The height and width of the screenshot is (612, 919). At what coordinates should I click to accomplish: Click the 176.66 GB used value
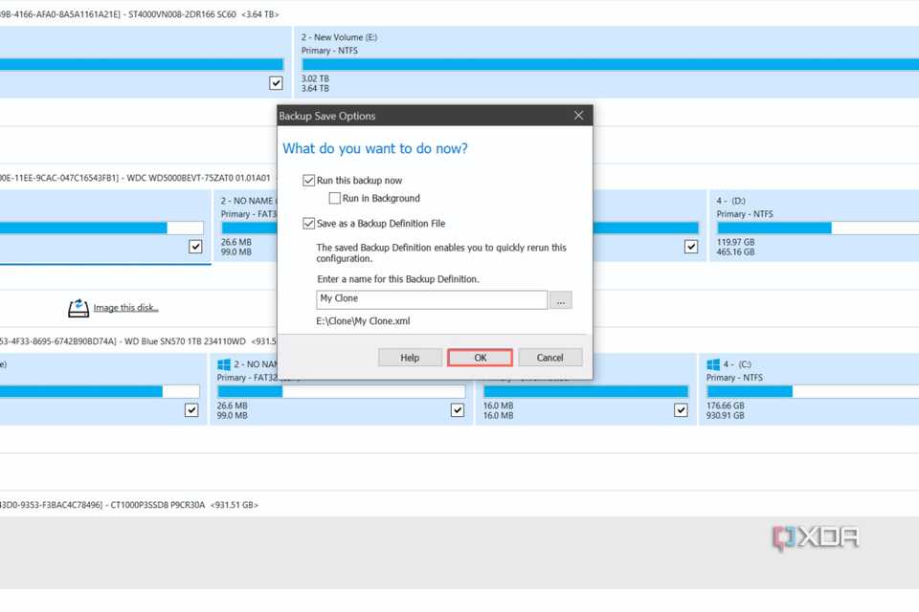coord(726,405)
